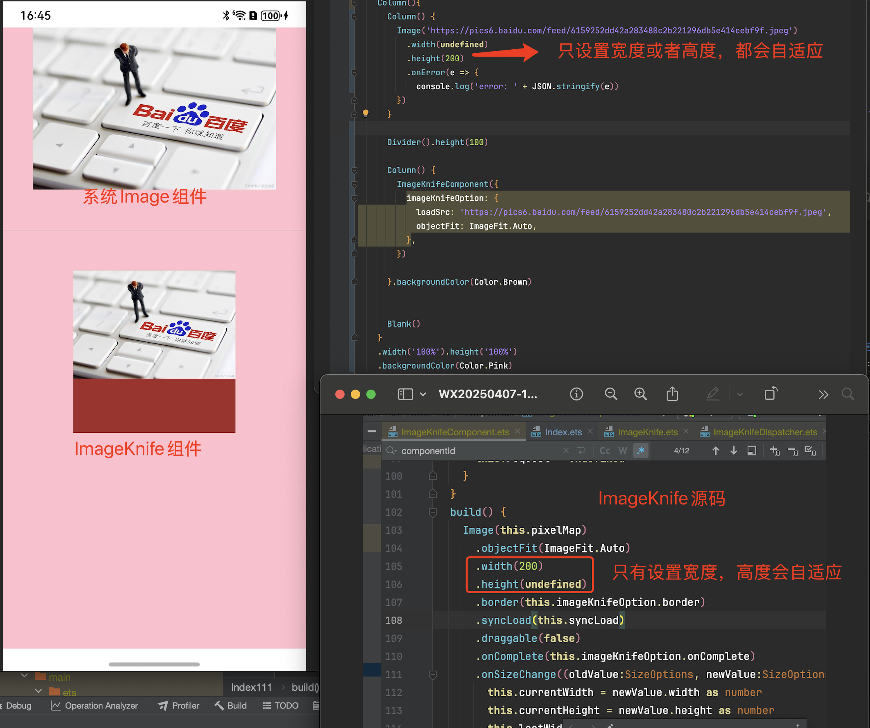This screenshot has height=728, width=870.
Task: Close the Index.ets tab
Action: [x=590, y=432]
